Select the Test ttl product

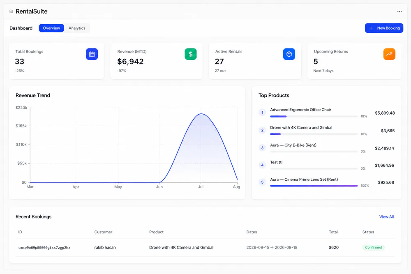[x=276, y=162]
